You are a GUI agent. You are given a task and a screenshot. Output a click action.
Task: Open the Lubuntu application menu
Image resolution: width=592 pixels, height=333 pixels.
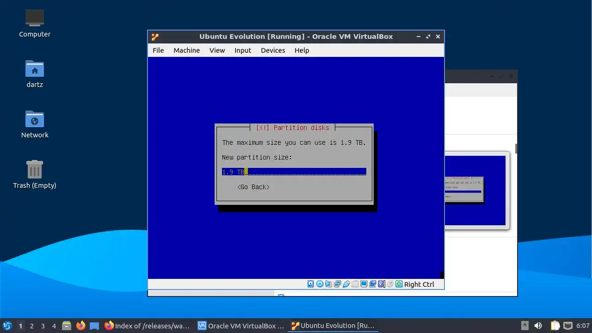click(x=7, y=326)
